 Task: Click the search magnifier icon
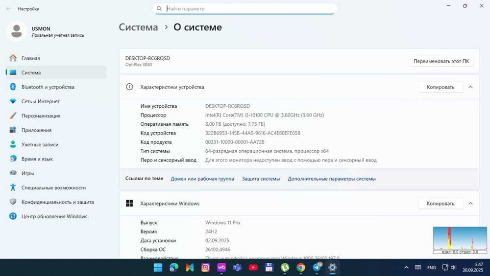click(x=159, y=9)
